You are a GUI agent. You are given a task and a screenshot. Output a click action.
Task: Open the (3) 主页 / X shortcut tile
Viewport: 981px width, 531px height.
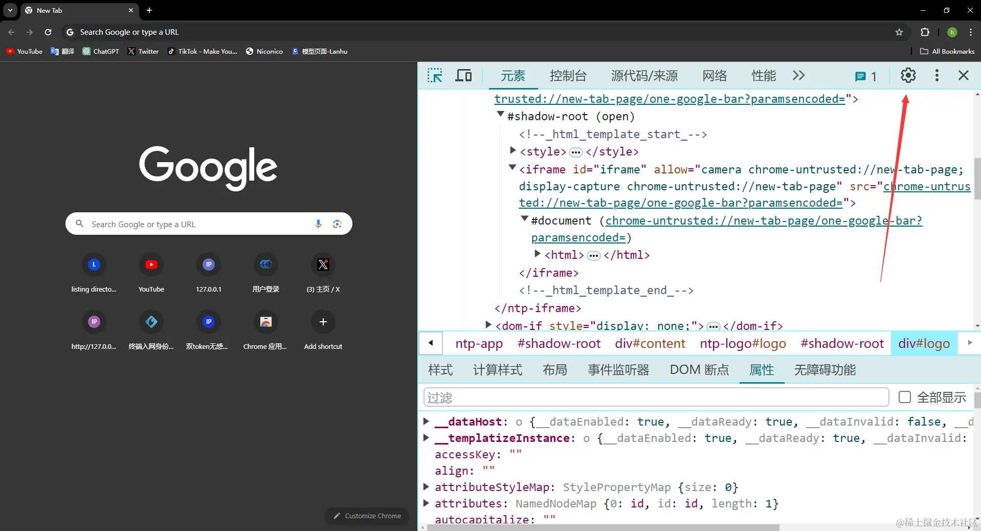tap(323, 273)
